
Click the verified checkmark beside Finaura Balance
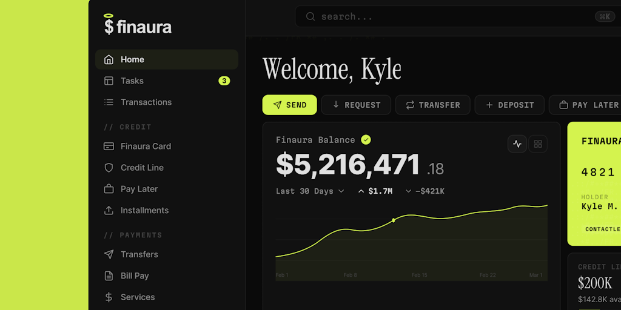pos(366,140)
